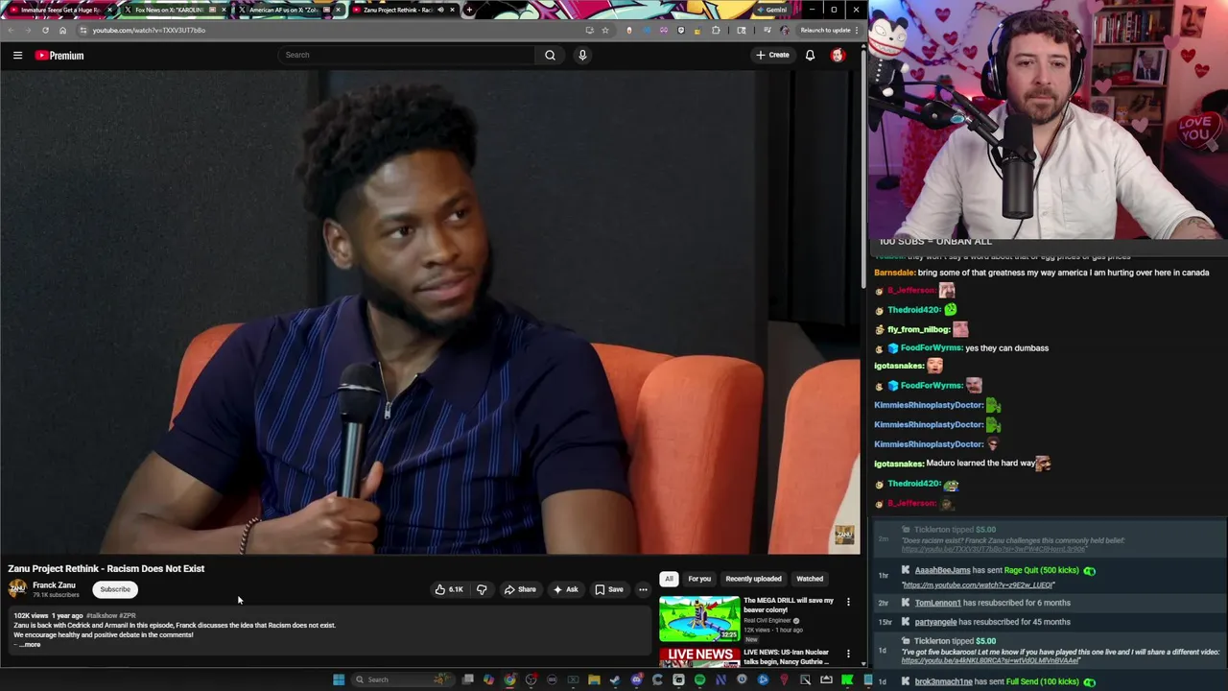Click the #talkshow hashtag link
This screenshot has width=1228, height=691.
pyautogui.click(x=102, y=615)
